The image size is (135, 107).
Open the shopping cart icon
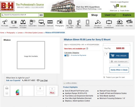(116, 6)
